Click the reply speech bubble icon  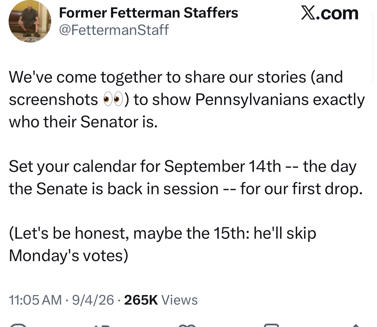pyautogui.click(x=19, y=325)
